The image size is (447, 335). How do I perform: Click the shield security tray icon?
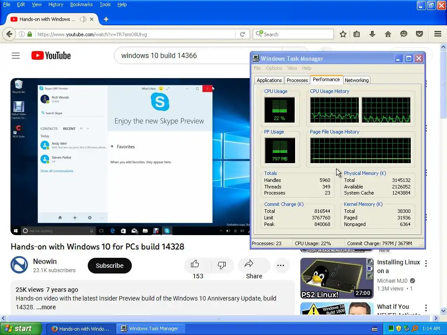click(x=399, y=329)
